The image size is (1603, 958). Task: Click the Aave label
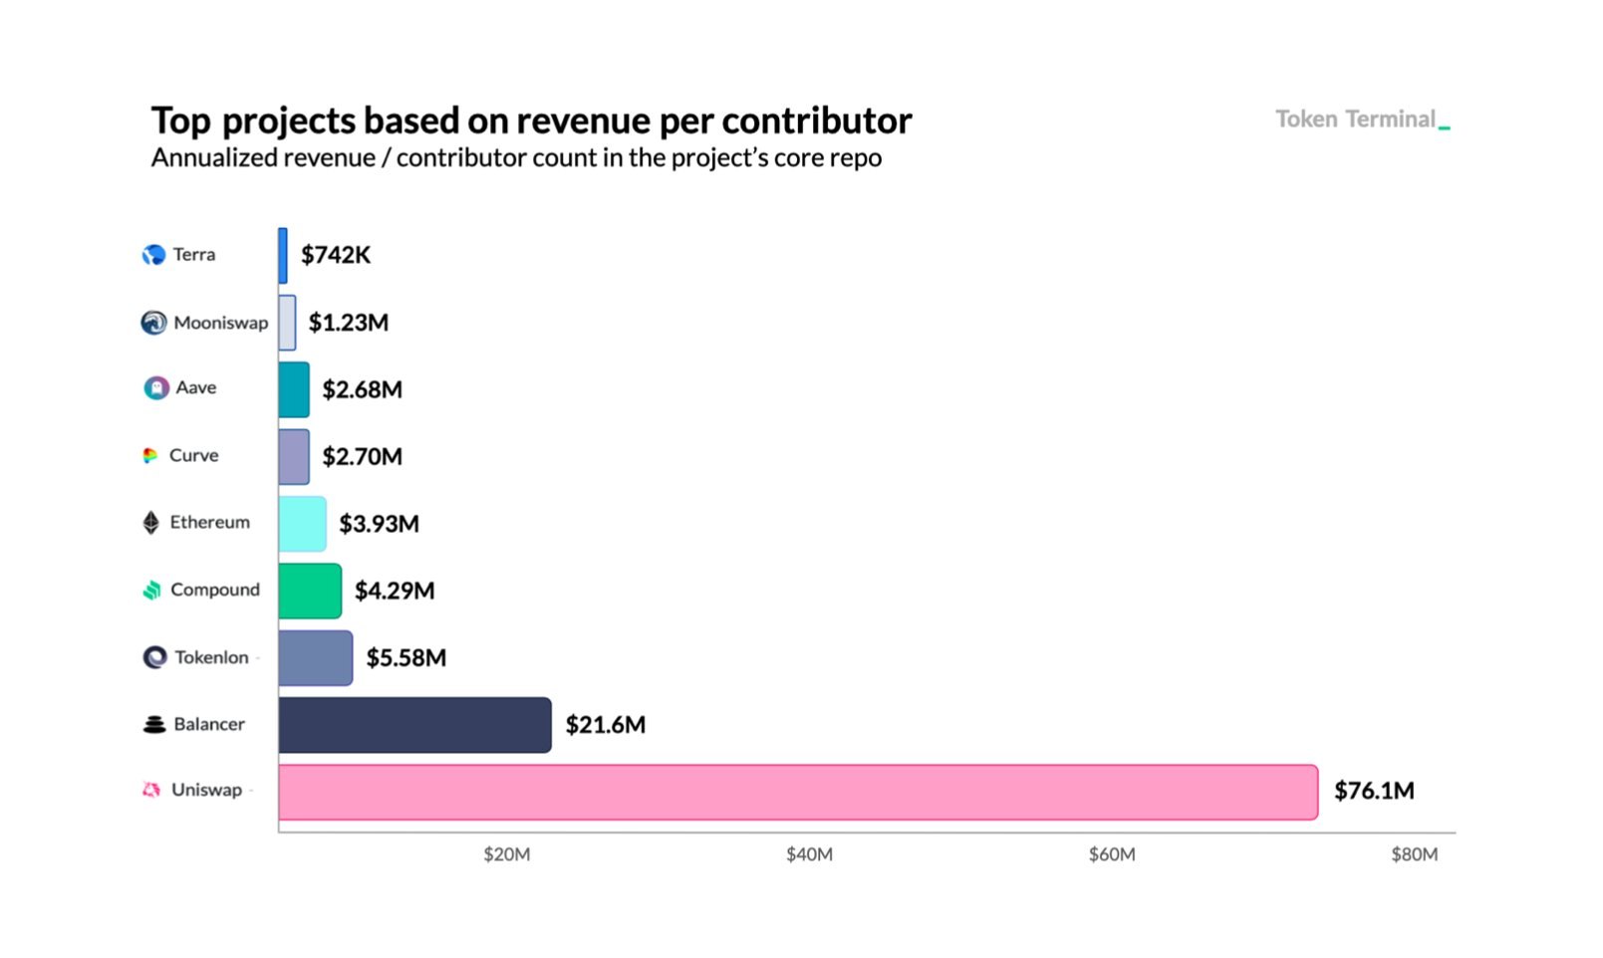(x=196, y=387)
